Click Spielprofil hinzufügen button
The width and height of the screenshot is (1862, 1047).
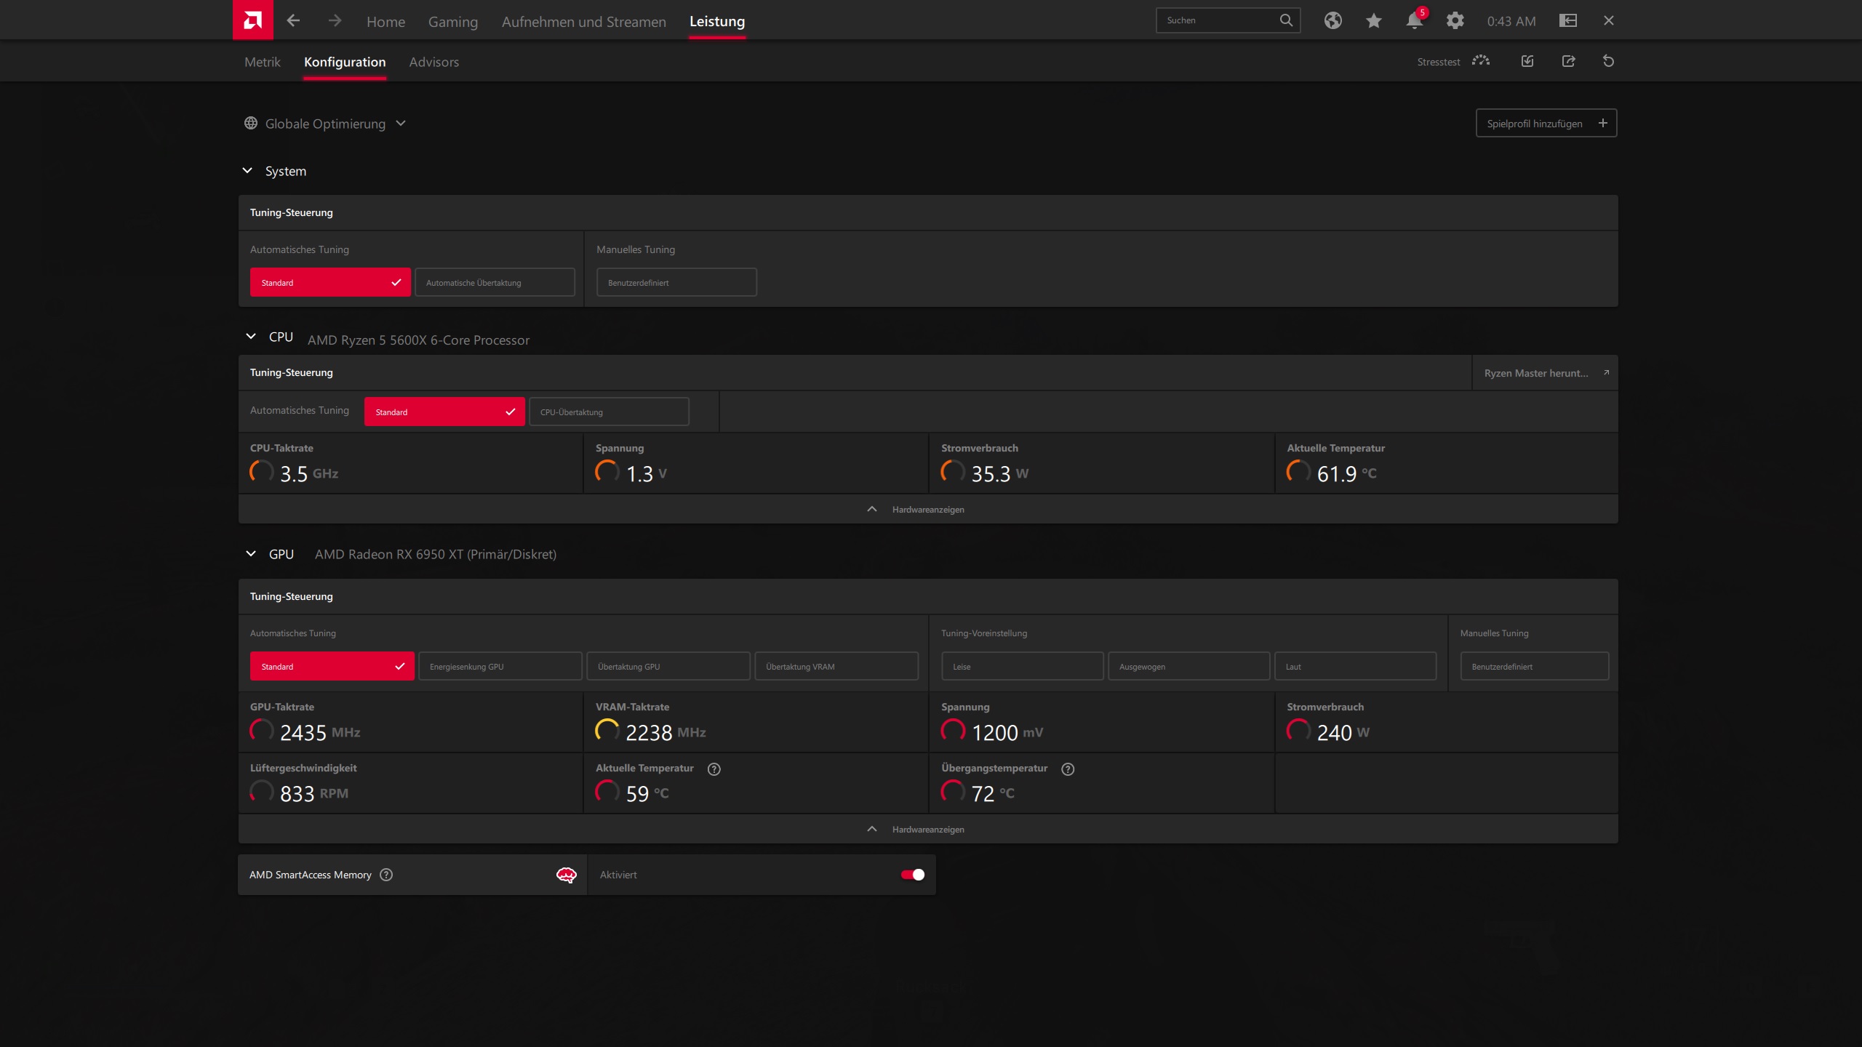(x=1546, y=123)
